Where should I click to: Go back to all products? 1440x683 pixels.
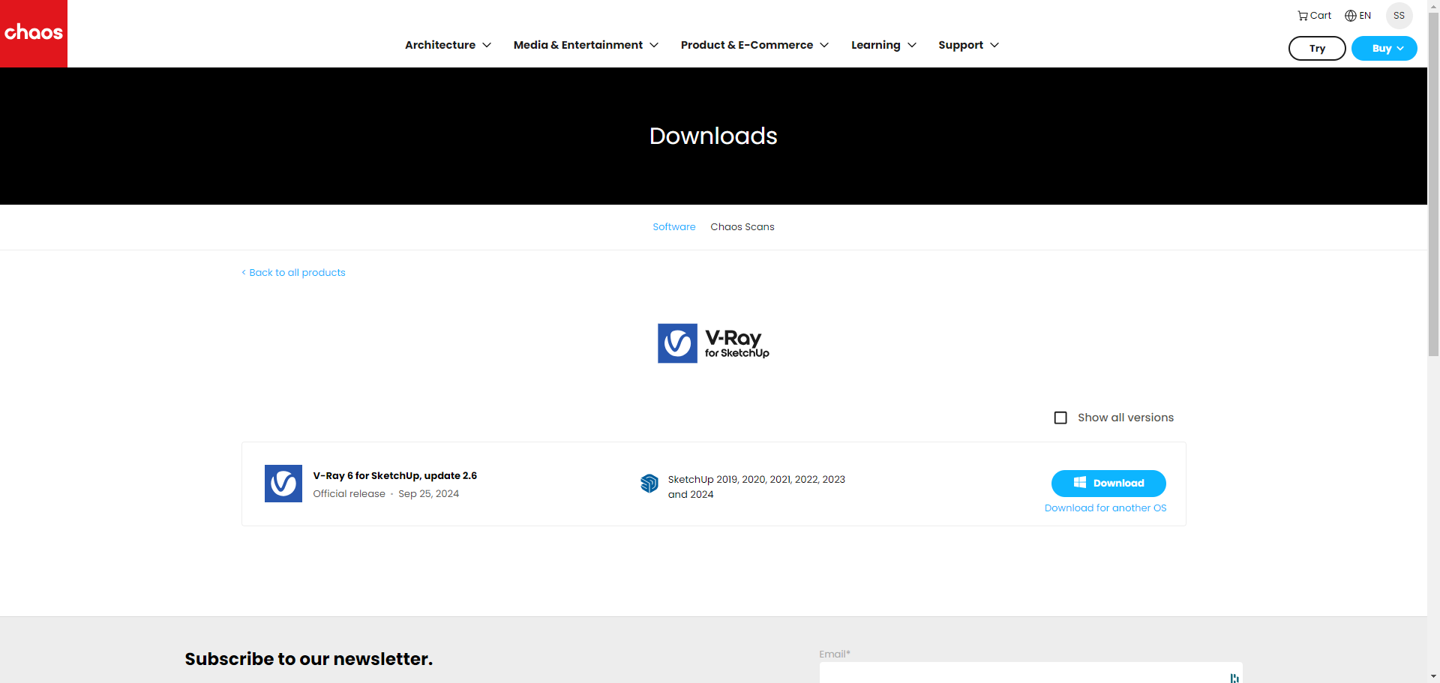click(293, 273)
